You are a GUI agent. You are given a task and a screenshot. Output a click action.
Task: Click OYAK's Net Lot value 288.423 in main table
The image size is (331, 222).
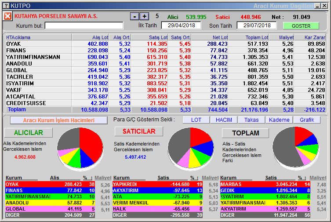(x=217, y=44)
